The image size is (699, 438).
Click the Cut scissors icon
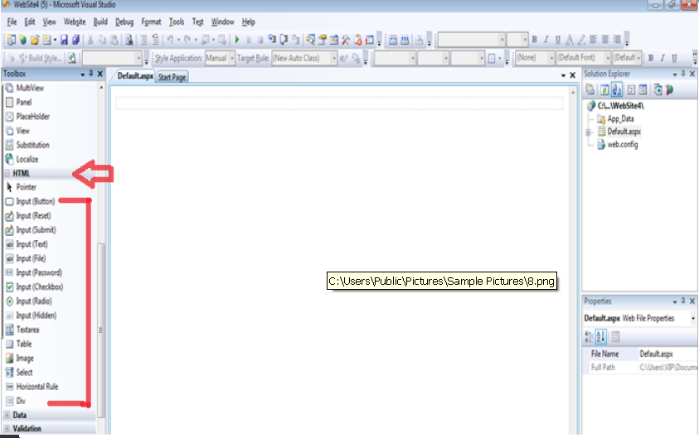pyautogui.click(x=90, y=40)
